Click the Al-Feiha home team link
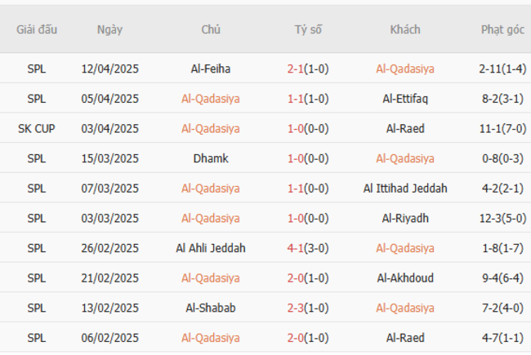This screenshot has height=355, width=531. 210,69
